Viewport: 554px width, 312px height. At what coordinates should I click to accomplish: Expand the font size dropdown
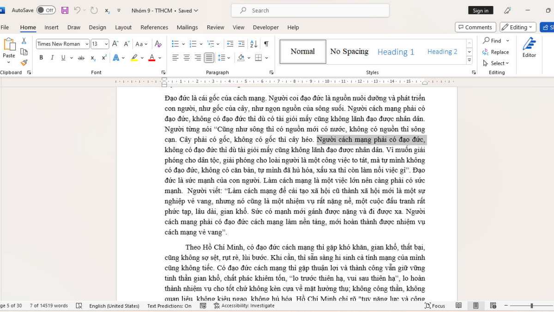tap(106, 43)
